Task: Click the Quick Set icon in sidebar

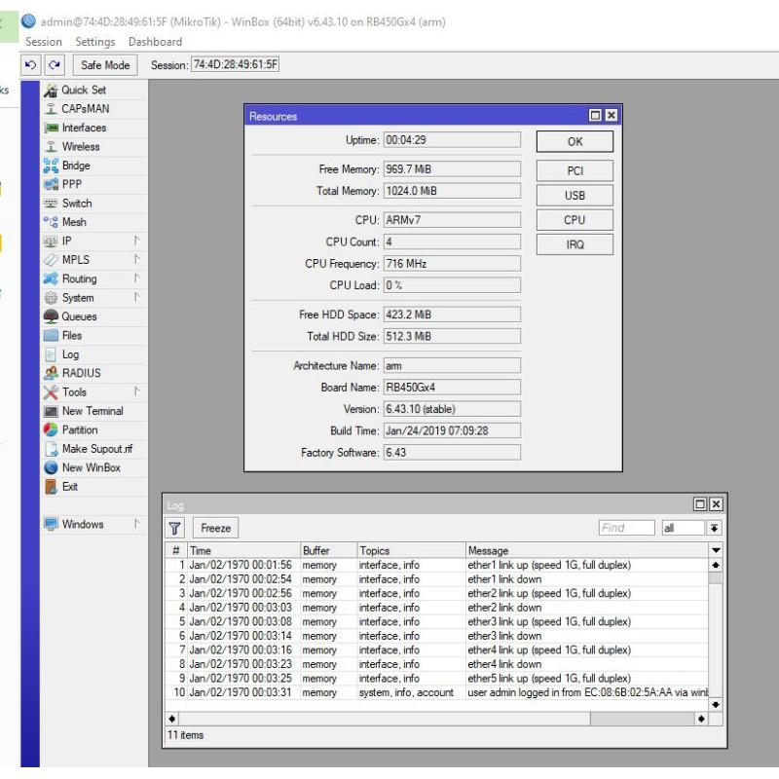Action: (x=51, y=90)
